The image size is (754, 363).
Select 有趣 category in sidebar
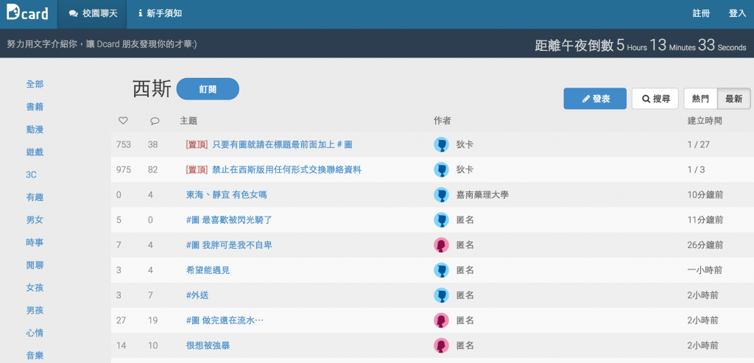click(35, 197)
